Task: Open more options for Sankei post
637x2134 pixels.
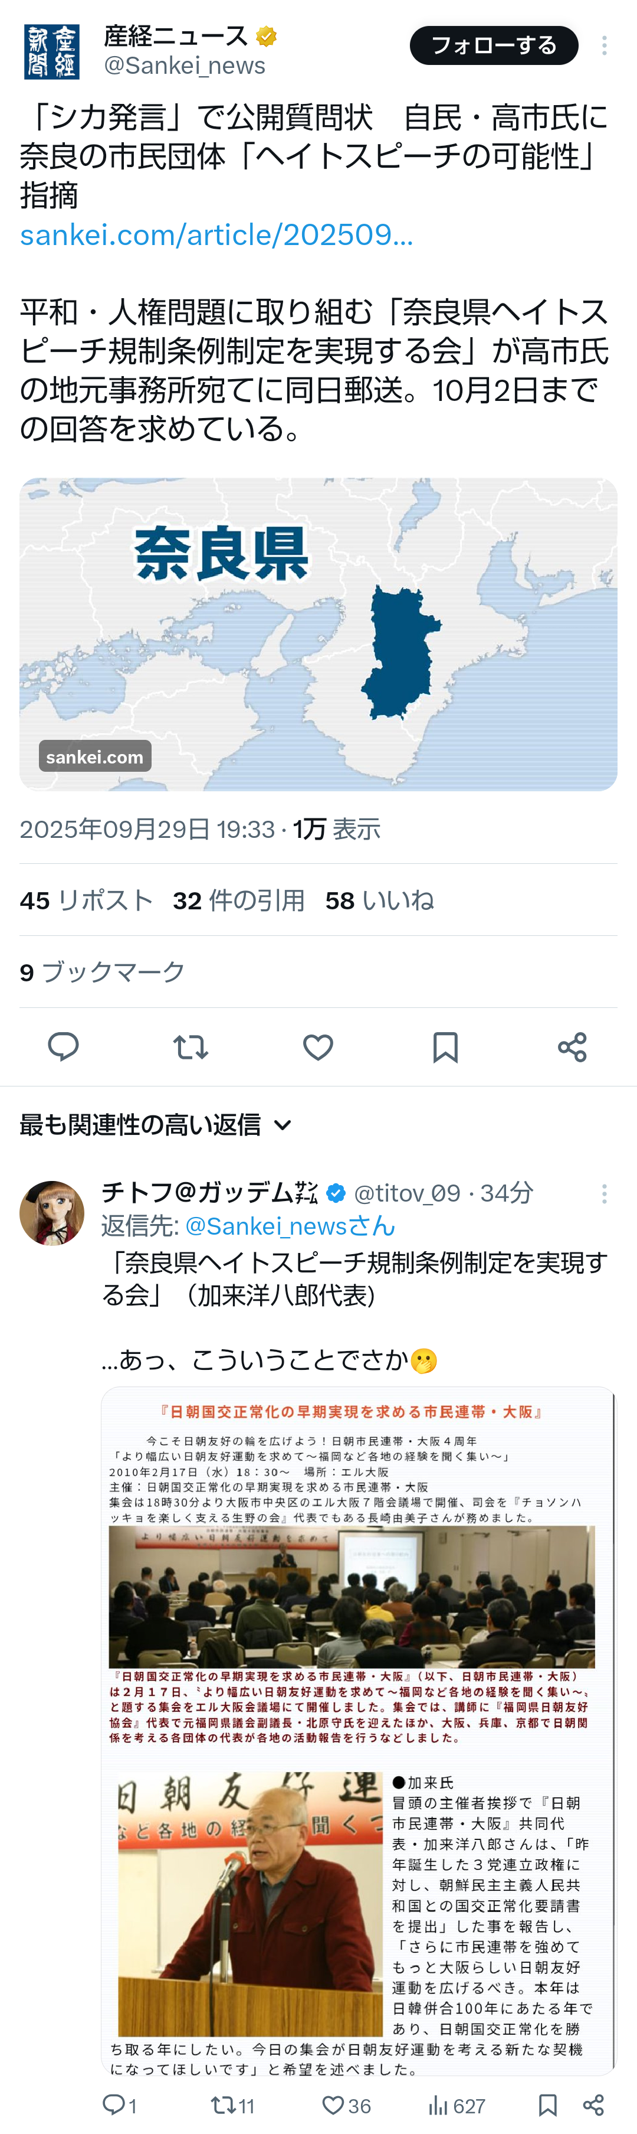Action: pos(605,45)
